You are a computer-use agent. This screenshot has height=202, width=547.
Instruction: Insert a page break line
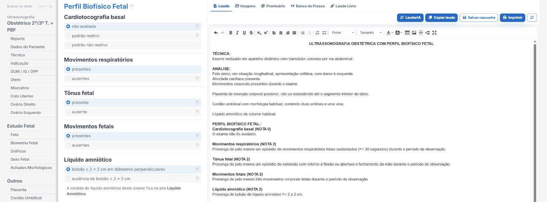click(421, 33)
